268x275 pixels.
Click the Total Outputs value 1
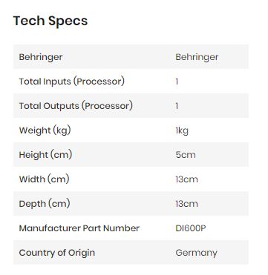177,106
